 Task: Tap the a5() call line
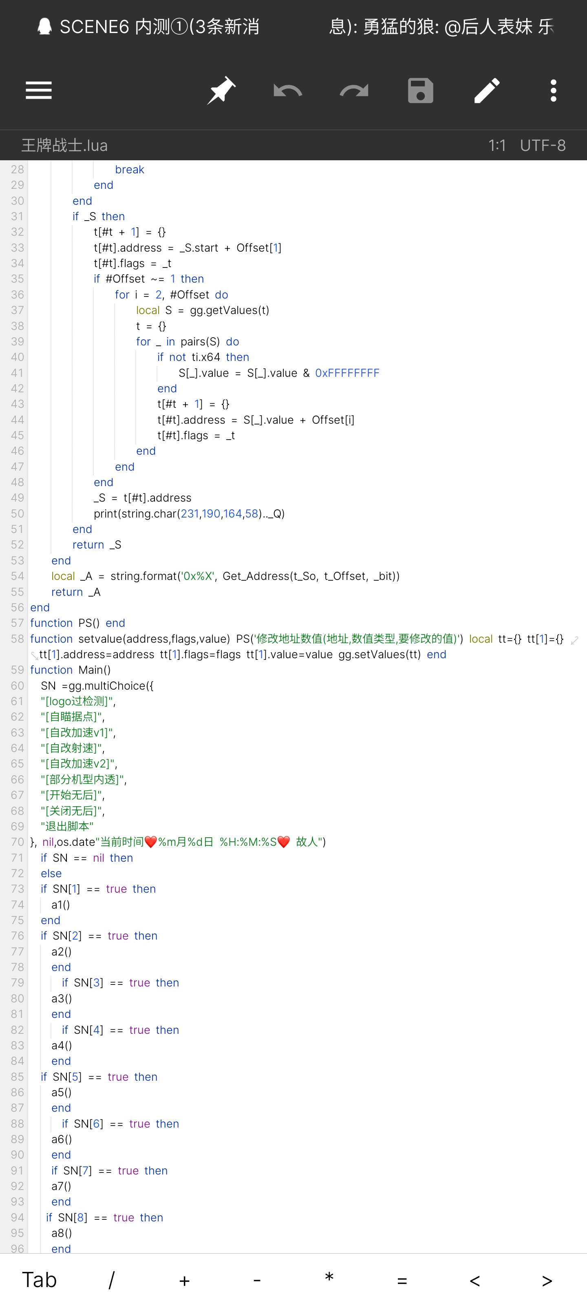61,1092
